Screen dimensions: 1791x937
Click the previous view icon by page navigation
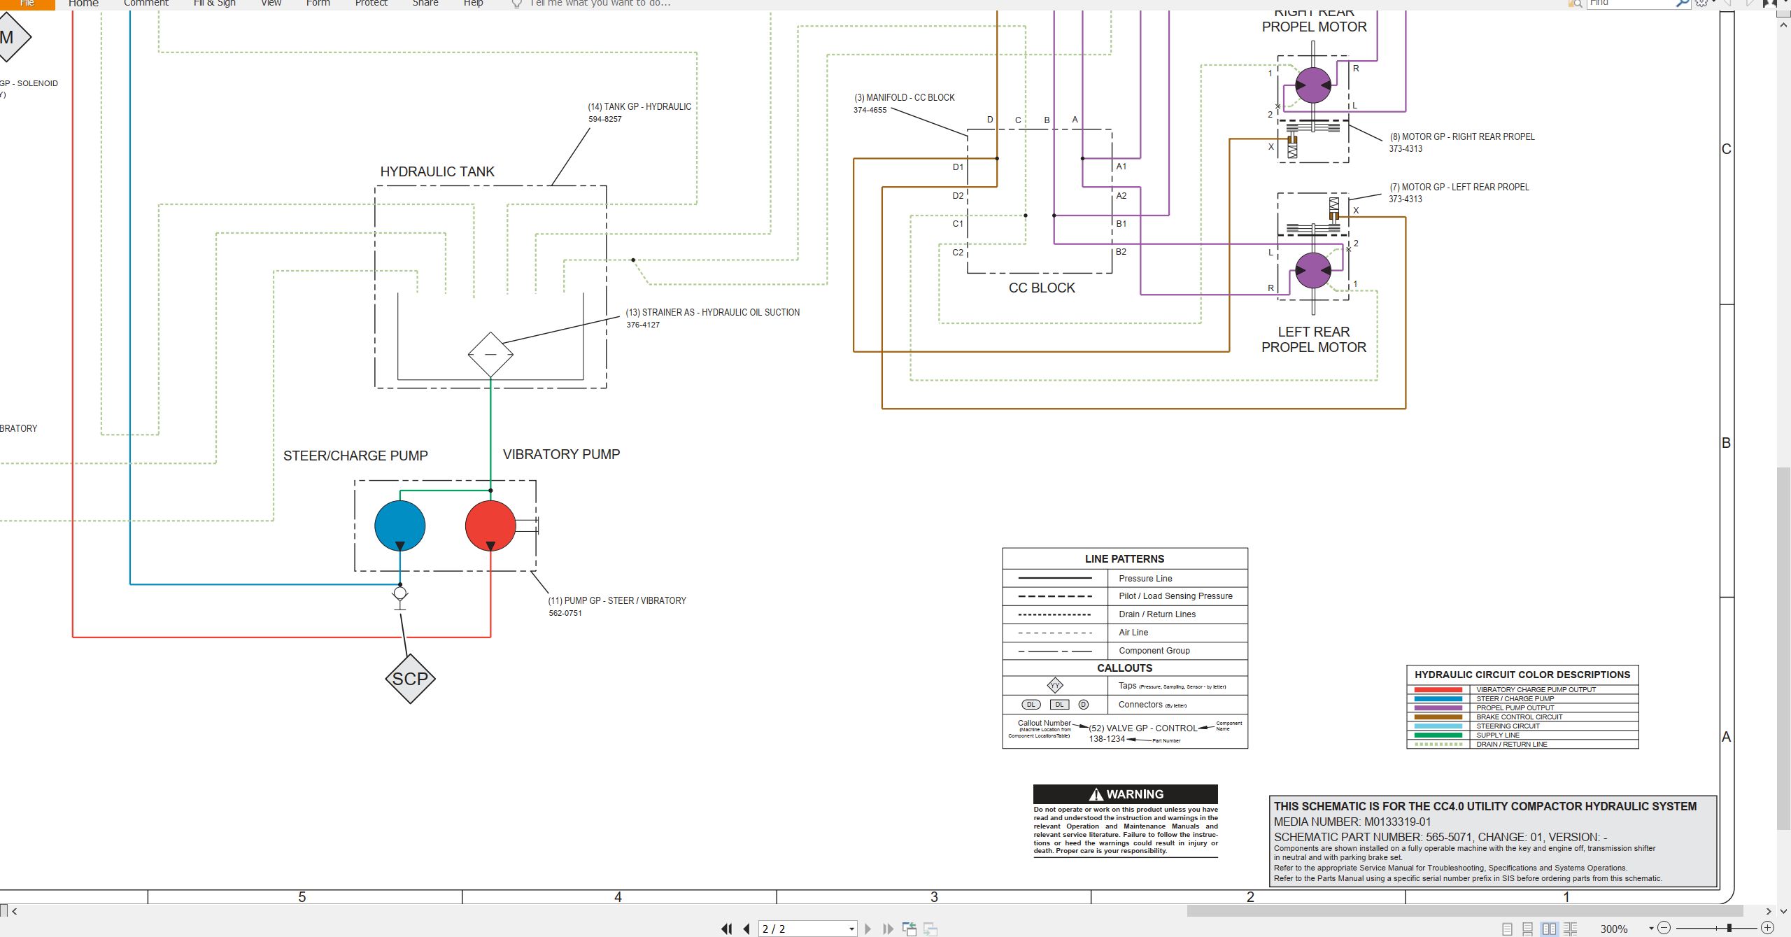click(909, 929)
